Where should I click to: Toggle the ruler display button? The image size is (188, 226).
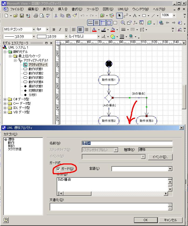90,23
